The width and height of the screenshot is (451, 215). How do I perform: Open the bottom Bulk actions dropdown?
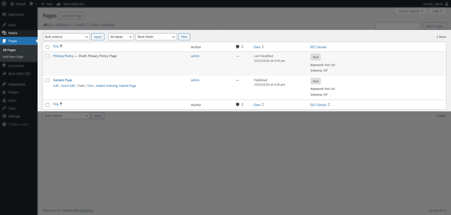point(66,116)
